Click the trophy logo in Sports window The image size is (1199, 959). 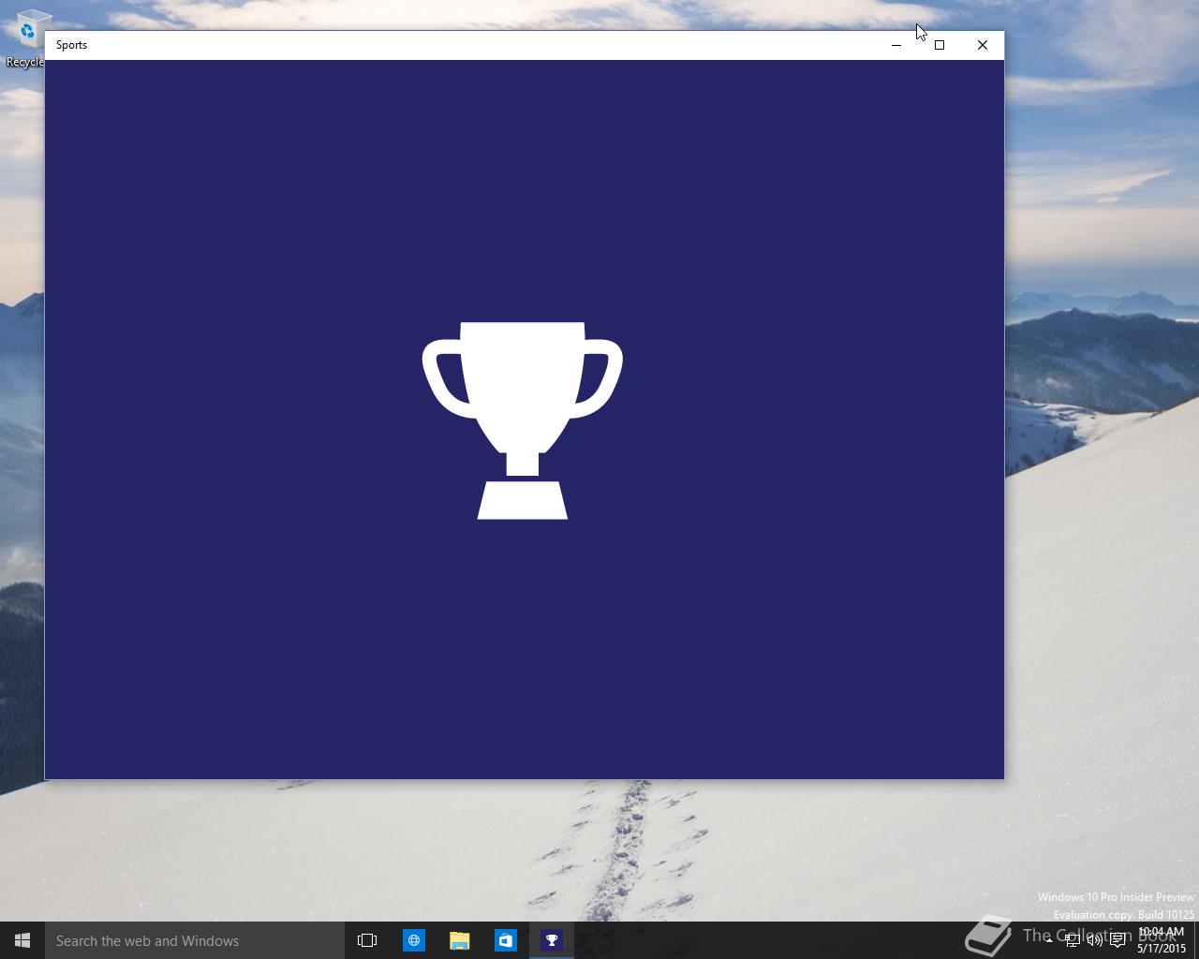point(523,420)
